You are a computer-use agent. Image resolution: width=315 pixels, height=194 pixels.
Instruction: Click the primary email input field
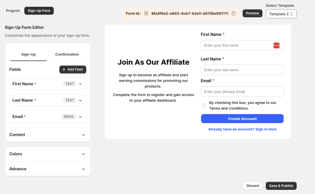point(242,92)
